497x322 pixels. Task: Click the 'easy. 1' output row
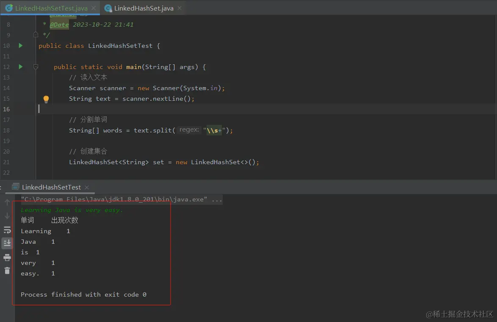(38, 273)
